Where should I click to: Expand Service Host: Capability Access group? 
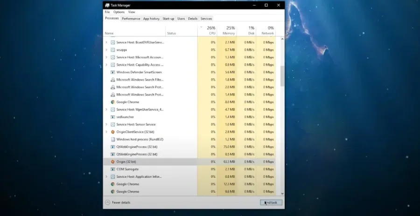(x=106, y=65)
